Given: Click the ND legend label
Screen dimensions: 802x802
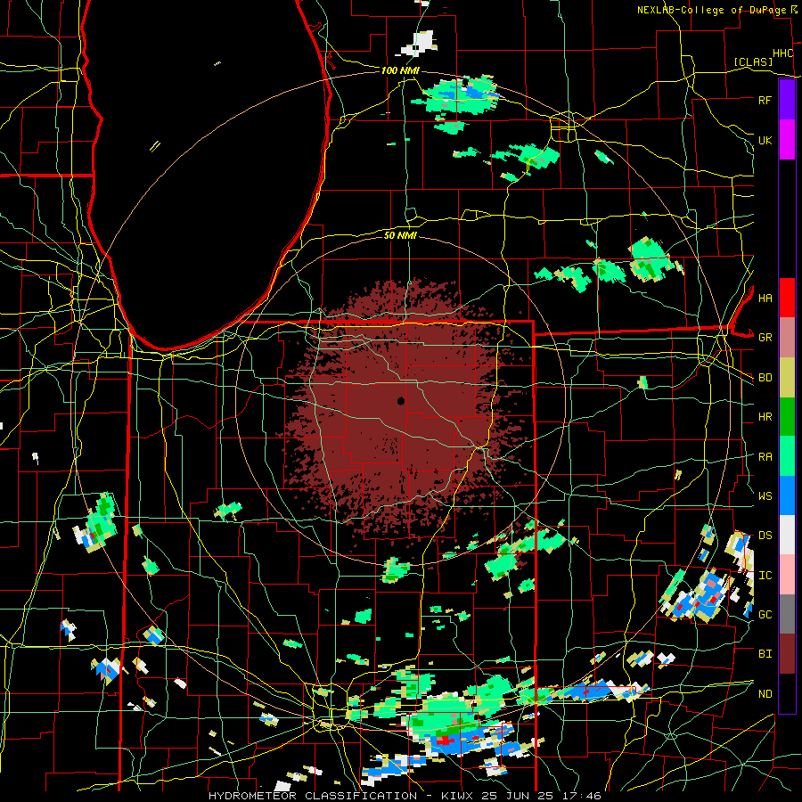Looking at the screenshot, I should tap(765, 694).
